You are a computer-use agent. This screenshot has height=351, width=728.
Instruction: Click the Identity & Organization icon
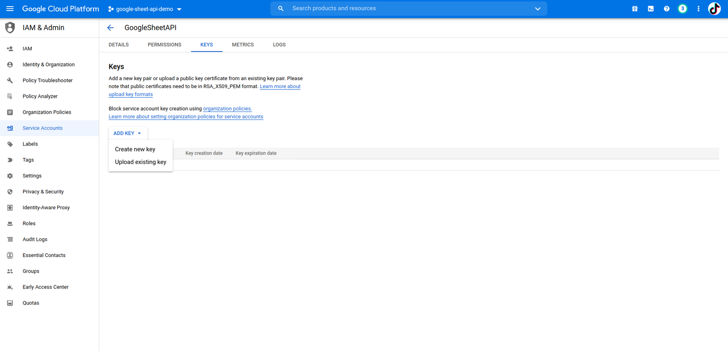click(x=10, y=65)
